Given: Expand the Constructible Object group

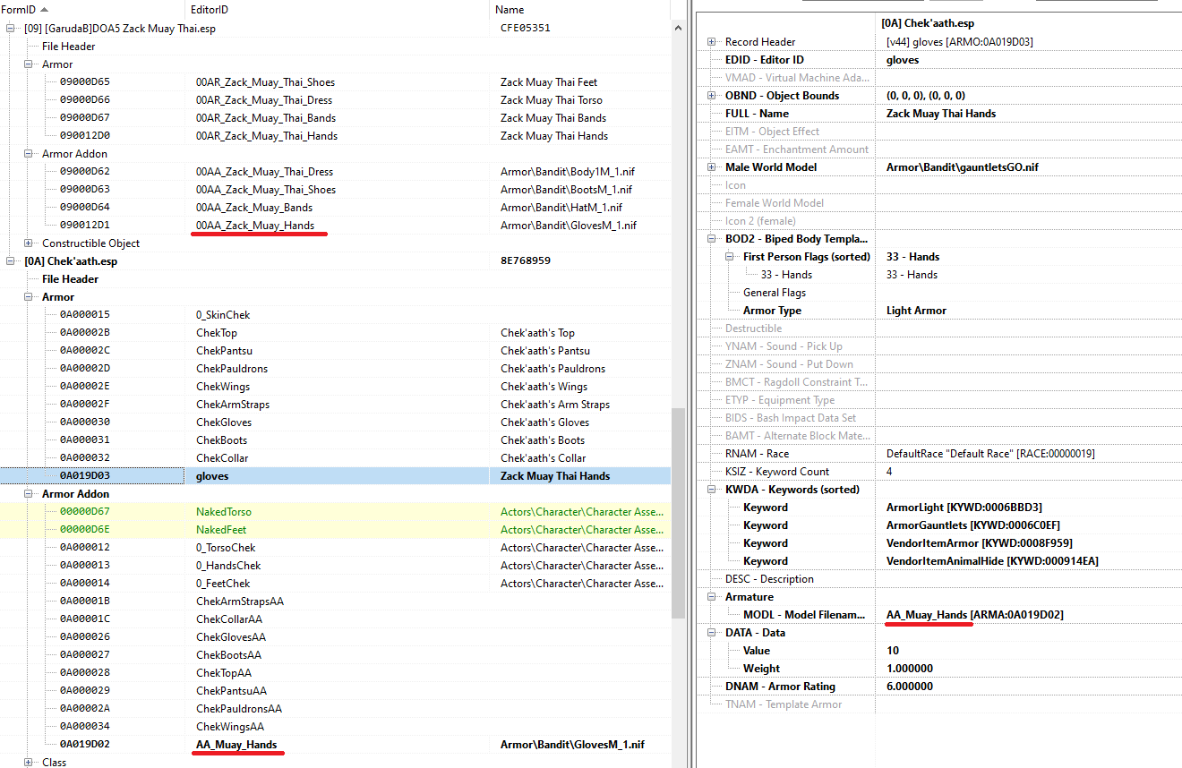Looking at the screenshot, I should tap(29, 243).
